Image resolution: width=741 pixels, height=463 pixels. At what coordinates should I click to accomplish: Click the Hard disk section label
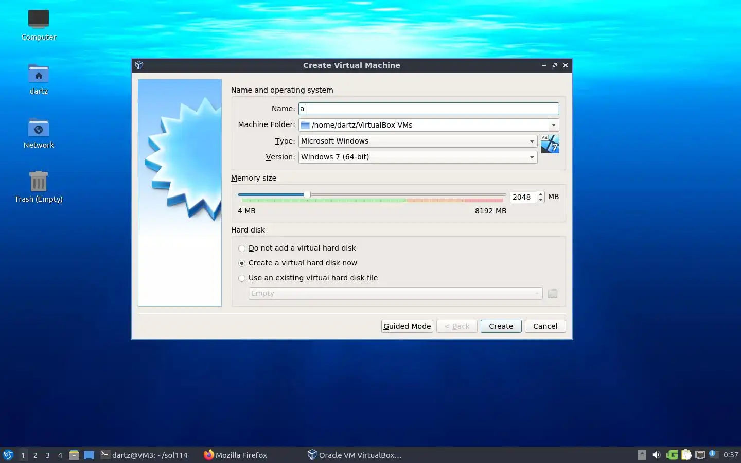click(x=248, y=230)
